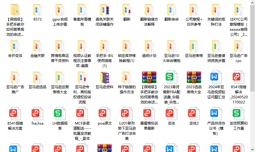Select the 8541报错解决_20240520170022 PDF
The image size is (255, 152).
[x=239, y=77]
